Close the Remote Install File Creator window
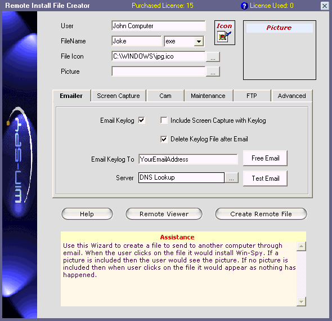Screen dimensions: 332x321 324,6
